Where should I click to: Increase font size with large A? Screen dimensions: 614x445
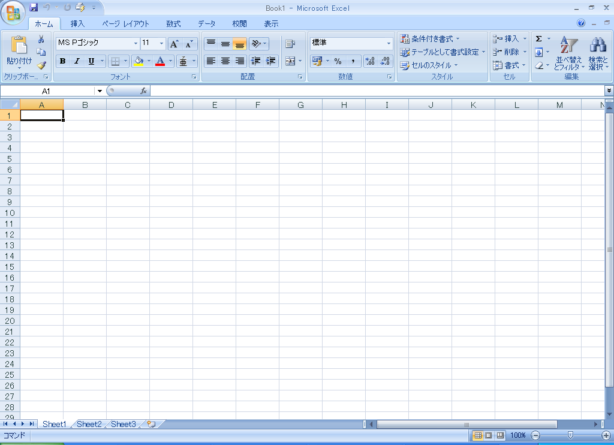[174, 44]
